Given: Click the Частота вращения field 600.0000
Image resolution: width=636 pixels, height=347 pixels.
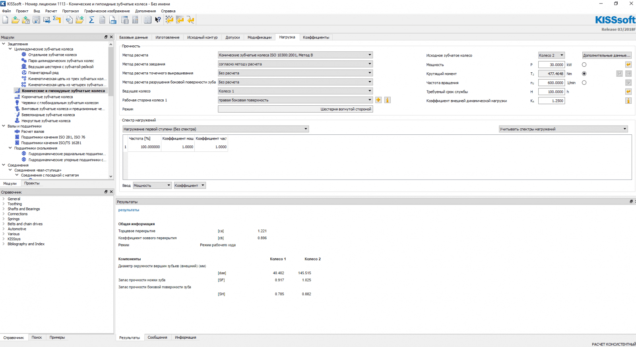Looking at the screenshot, I should click(x=551, y=83).
